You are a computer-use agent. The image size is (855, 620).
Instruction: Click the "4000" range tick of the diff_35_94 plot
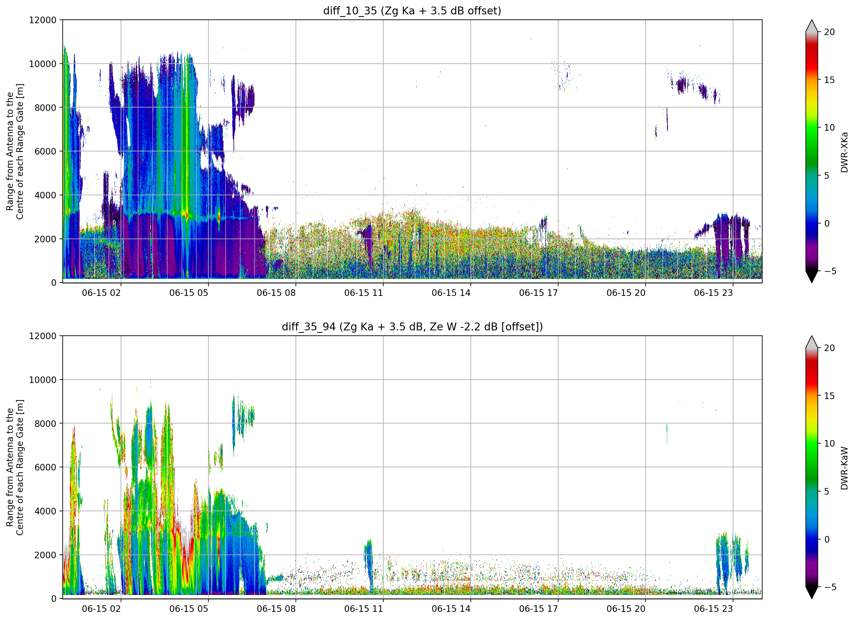(x=45, y=511)
